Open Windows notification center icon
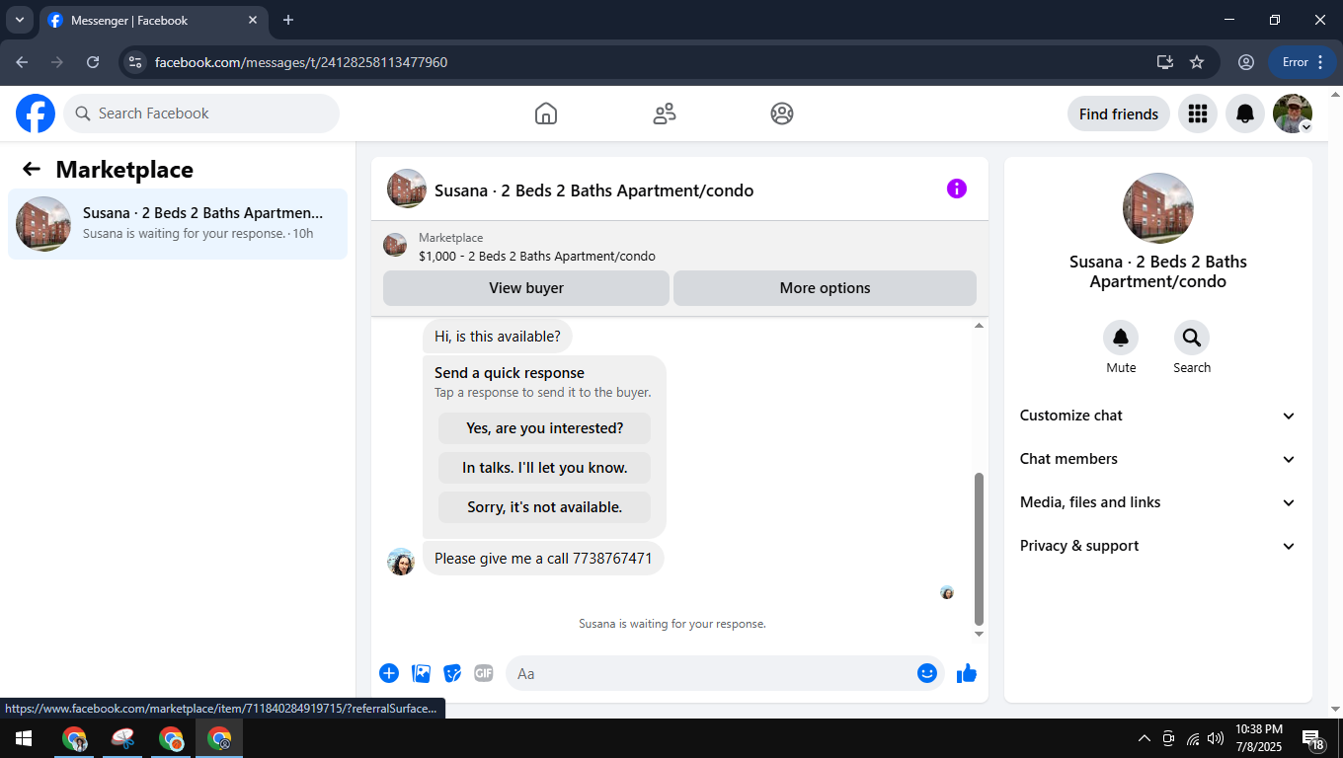1343x758 pixels. [x=1313, y=739]
